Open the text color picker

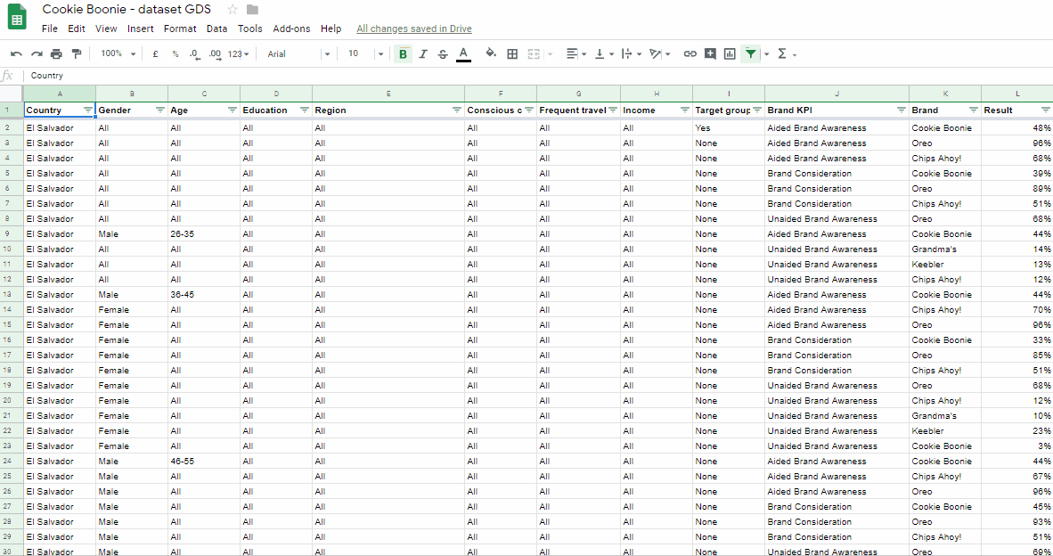pyautogui.click(x=463, y=53)
